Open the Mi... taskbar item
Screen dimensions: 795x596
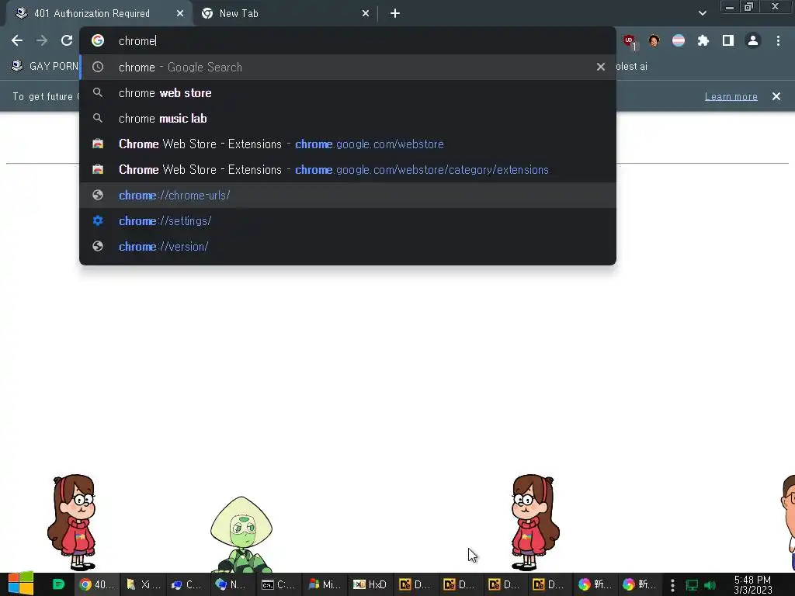click(325, 584)
